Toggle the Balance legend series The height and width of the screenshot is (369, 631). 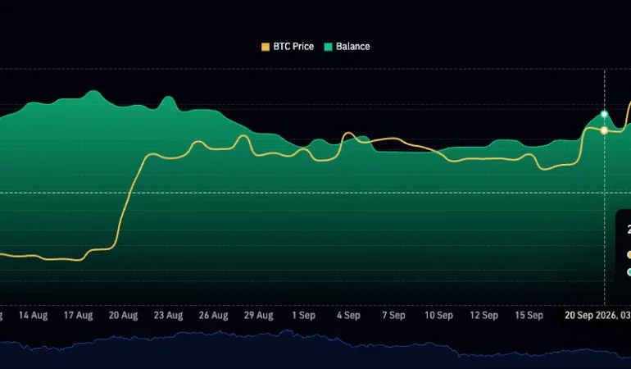click(347, 47)
